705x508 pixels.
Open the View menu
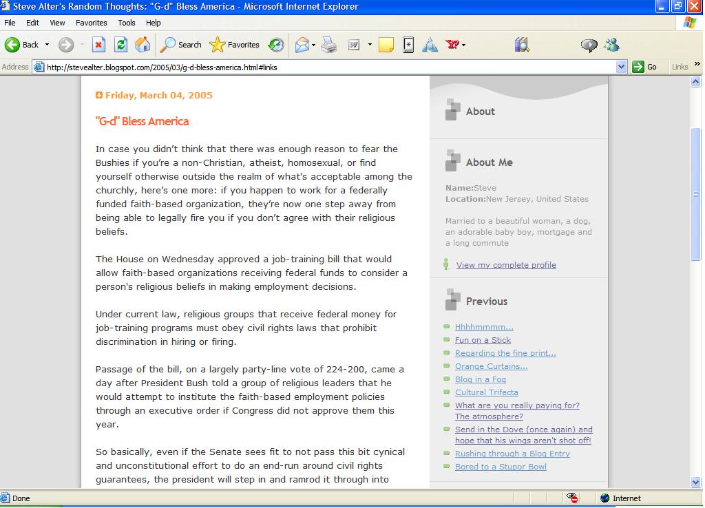(57, 23)
